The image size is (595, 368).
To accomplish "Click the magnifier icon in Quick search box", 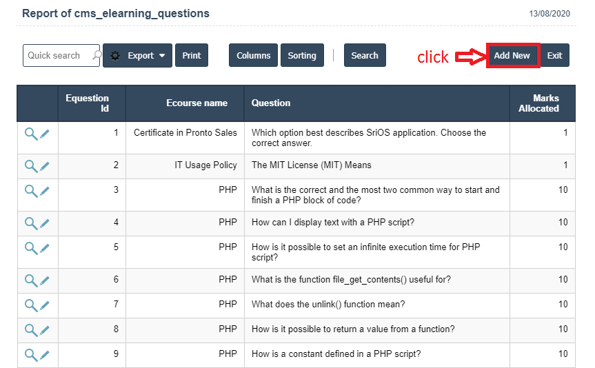I will coord(97,56).
